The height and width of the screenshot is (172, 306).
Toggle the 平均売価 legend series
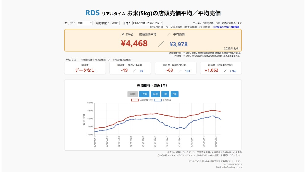click(167, 100)
